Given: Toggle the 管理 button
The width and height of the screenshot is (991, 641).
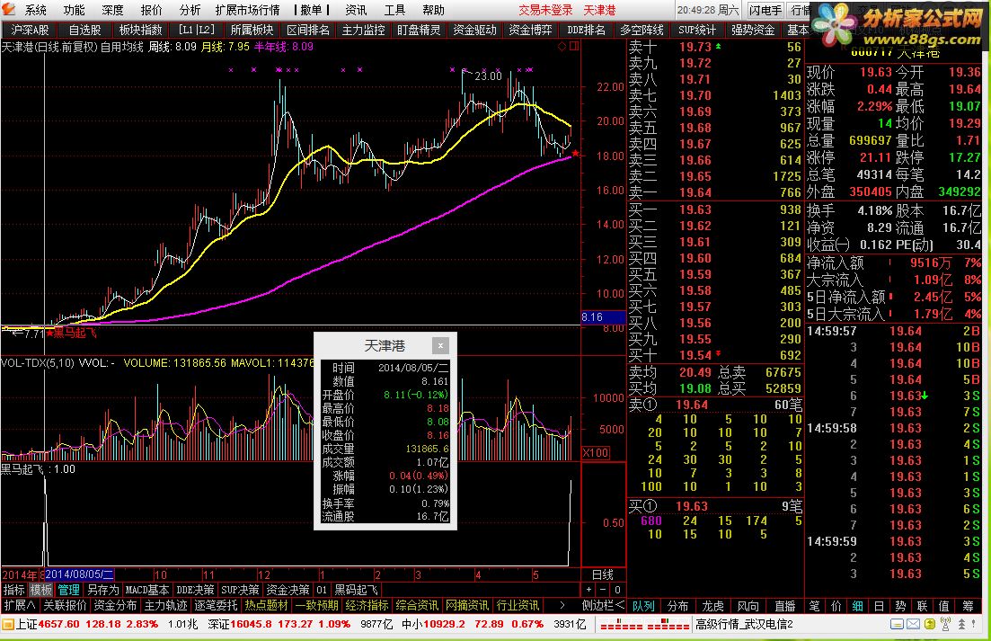Looking at the screenshot, I should point(69,590).
